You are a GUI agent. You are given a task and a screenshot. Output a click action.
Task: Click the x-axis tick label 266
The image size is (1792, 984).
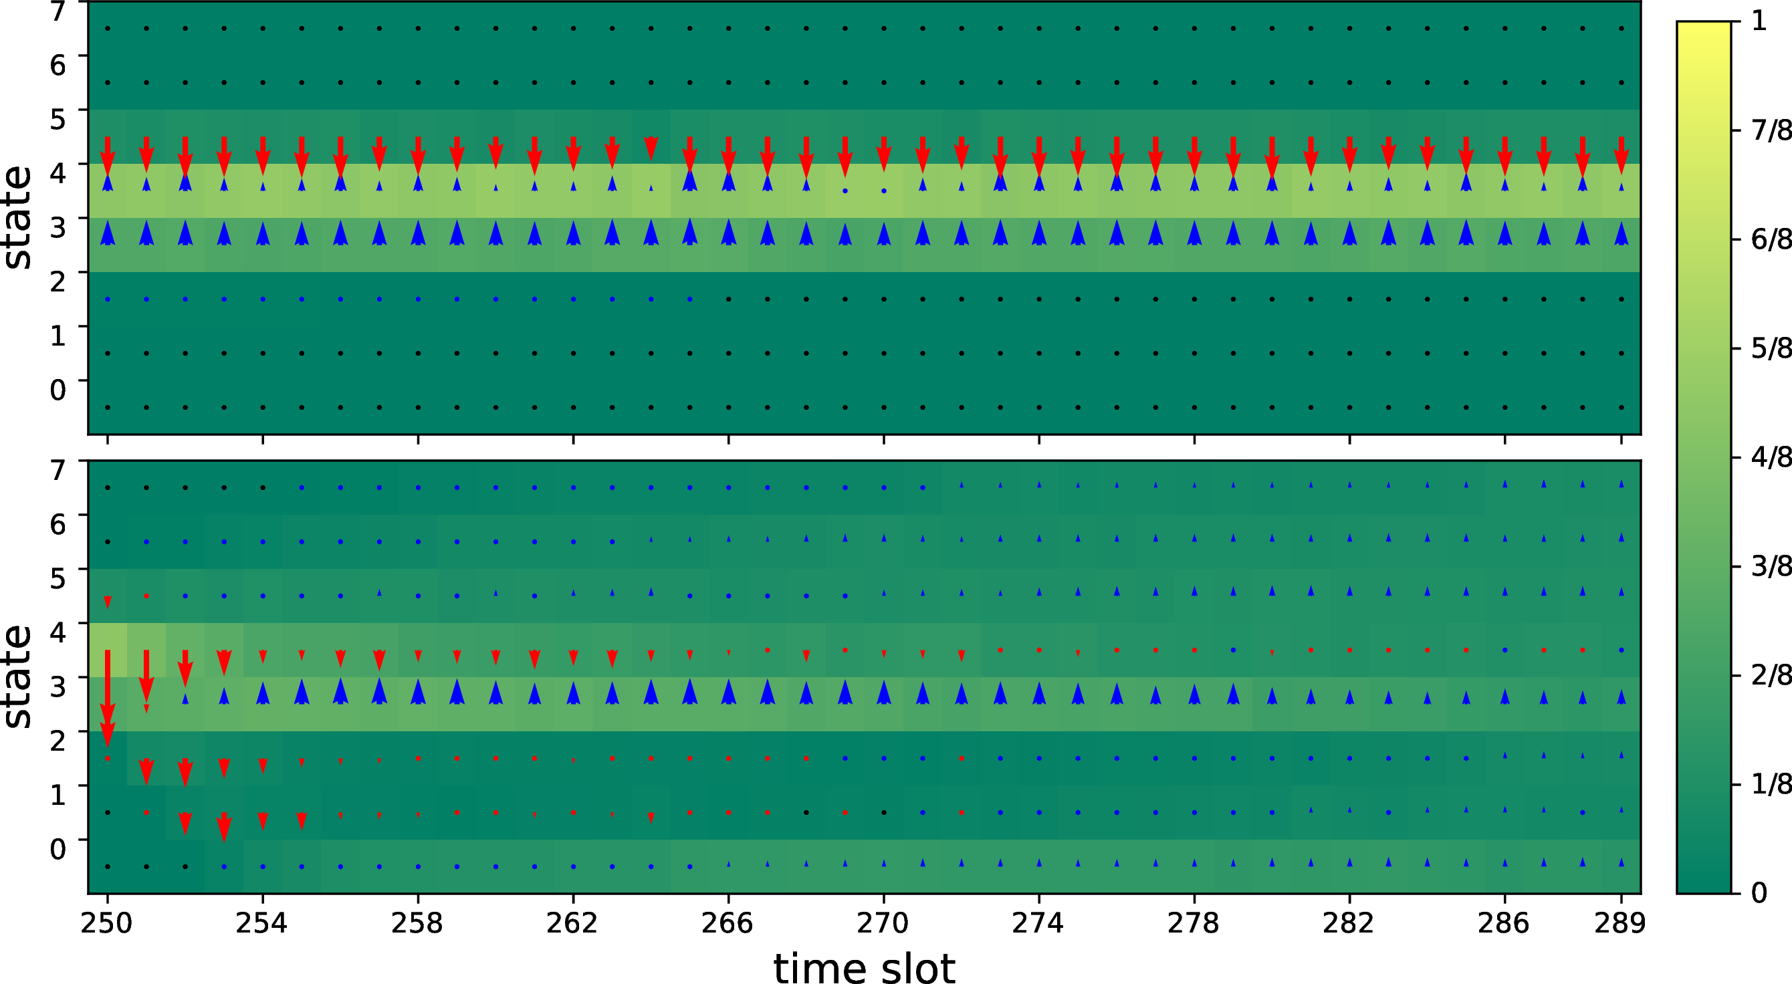tap(727, 923)
